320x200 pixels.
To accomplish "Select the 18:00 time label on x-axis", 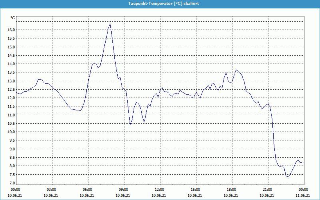I will coord(232,190).
